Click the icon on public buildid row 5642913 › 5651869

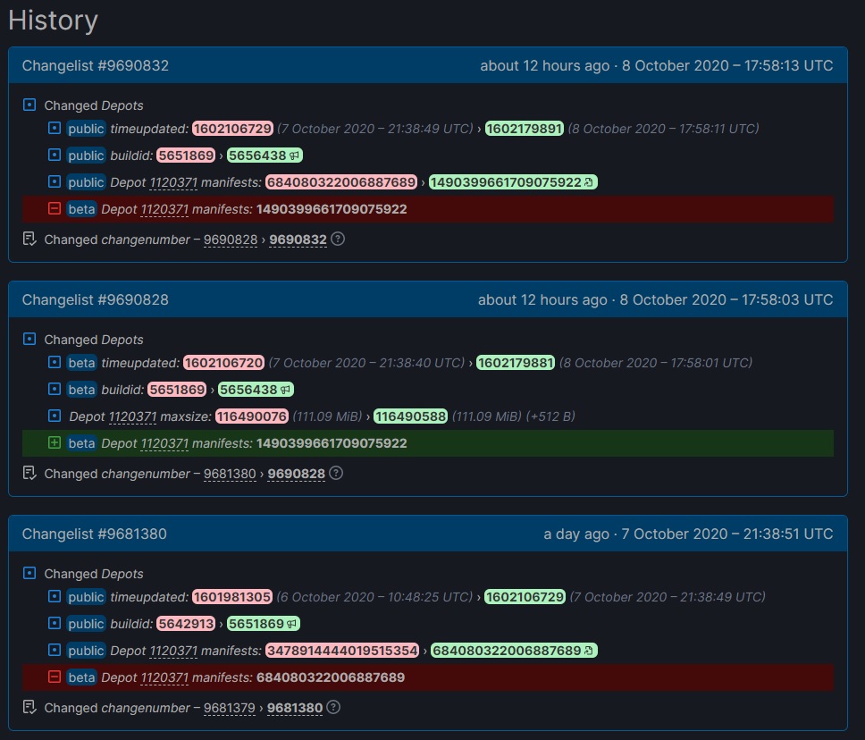point(54,623)
